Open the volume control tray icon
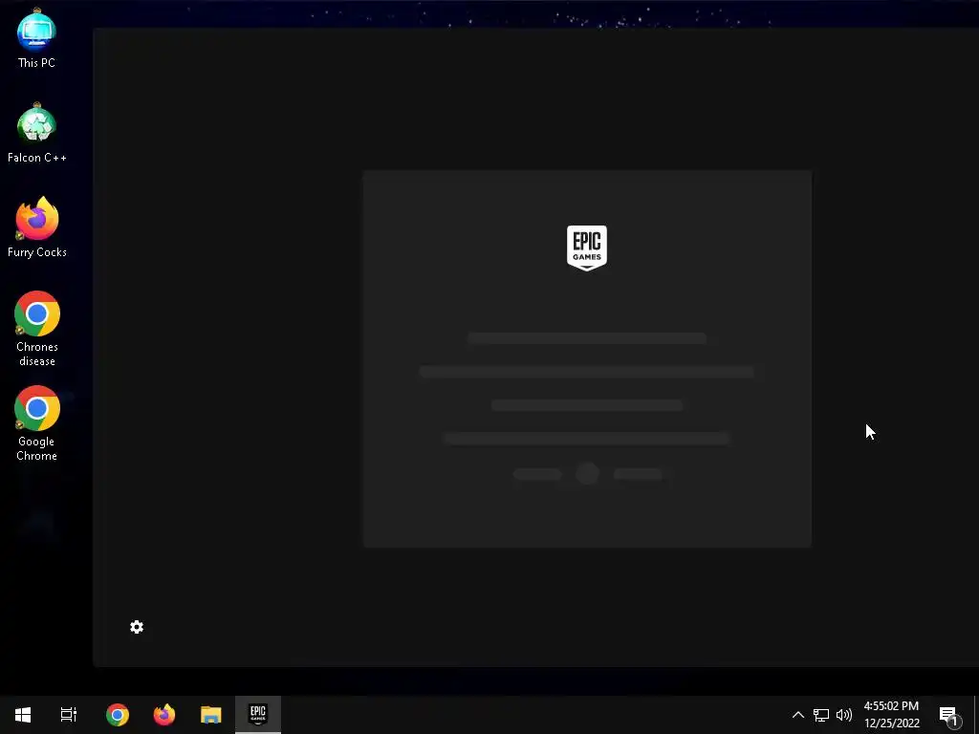Screen dimensions: 979x734 click(x=844, y=715)
